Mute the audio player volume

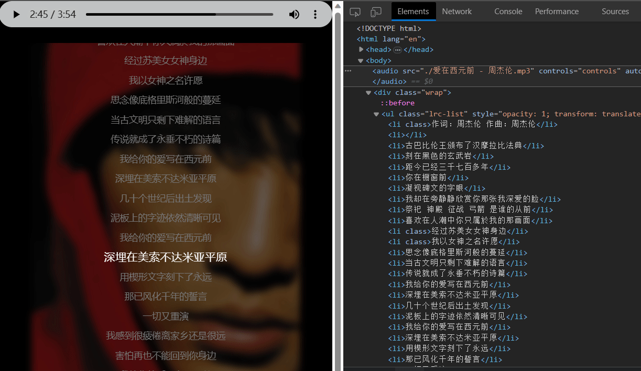[295, 14]
